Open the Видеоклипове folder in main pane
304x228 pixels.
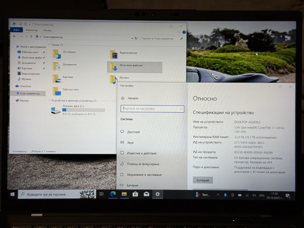pos(123,54)
